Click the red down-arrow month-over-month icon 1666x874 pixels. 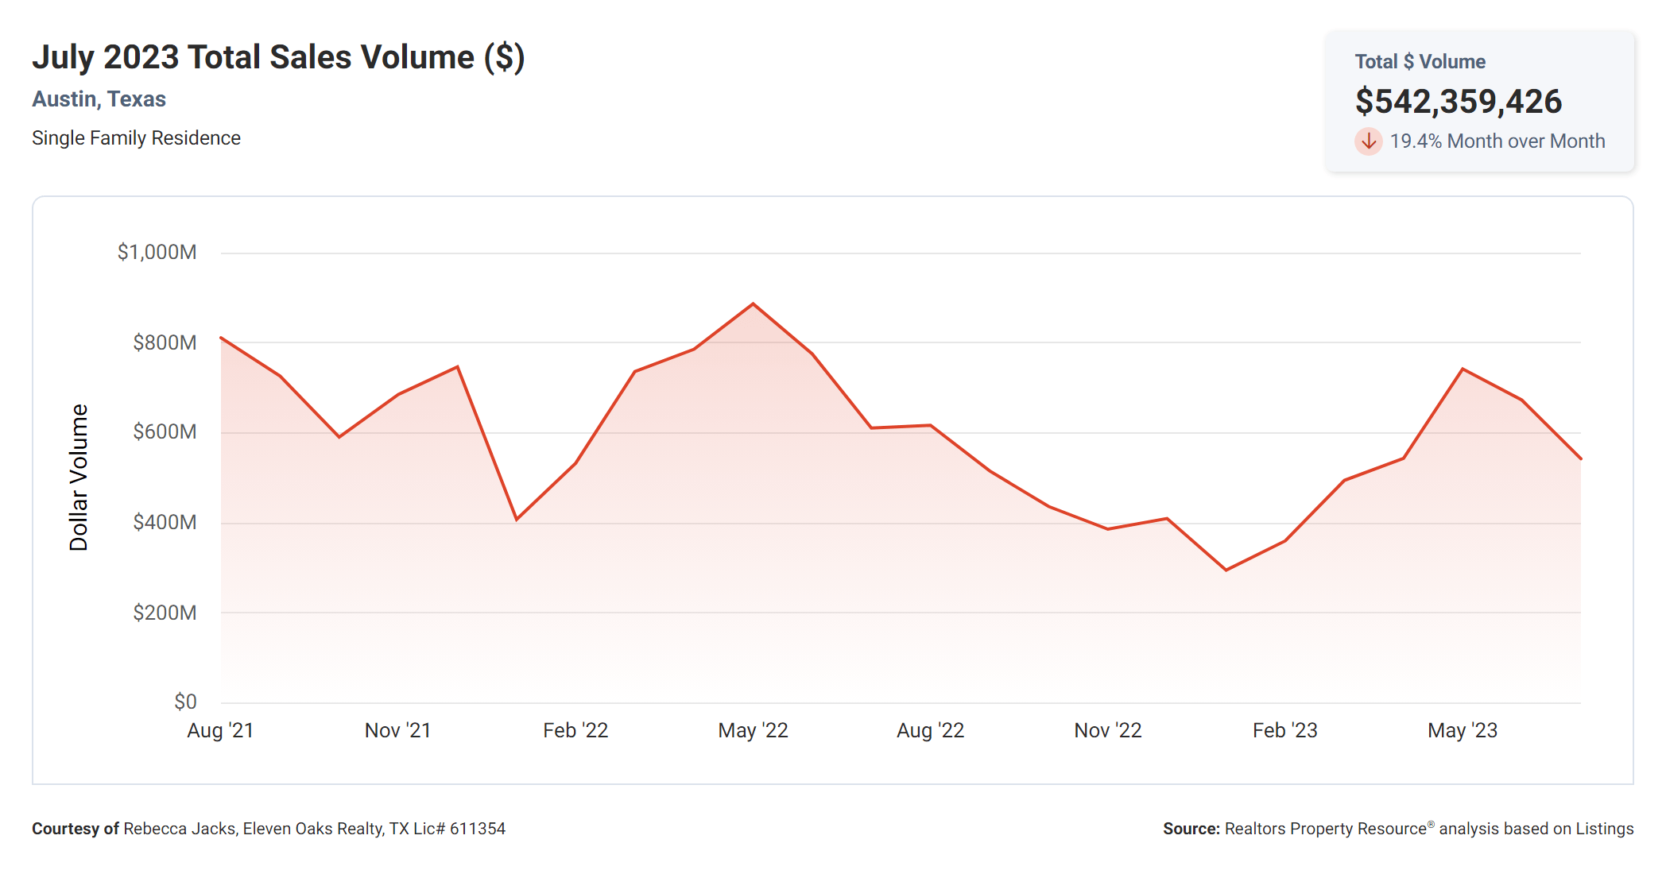coord(1368,141)
